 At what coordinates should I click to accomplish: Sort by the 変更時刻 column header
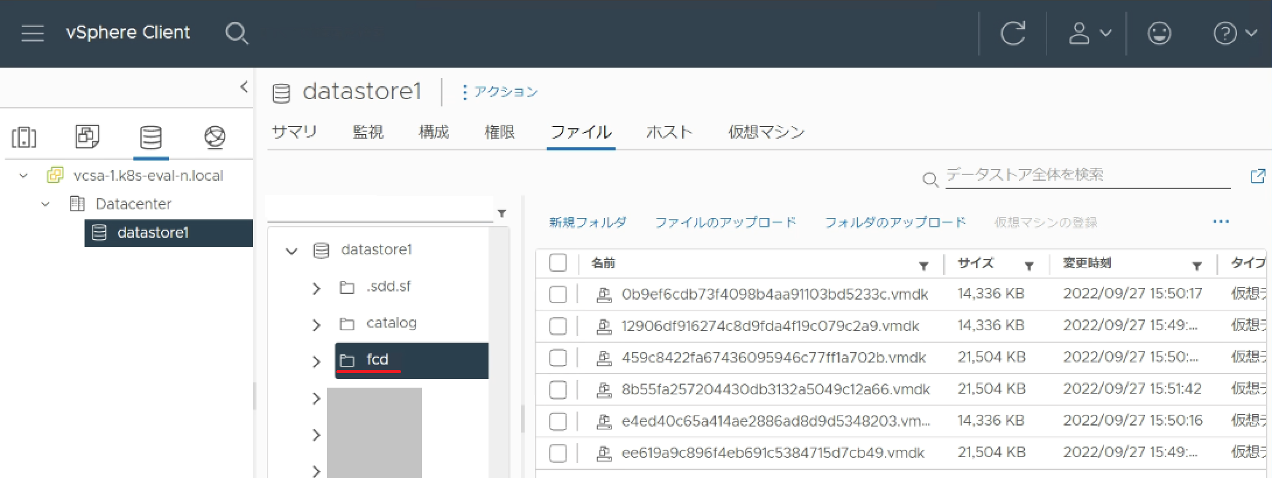1087,263
